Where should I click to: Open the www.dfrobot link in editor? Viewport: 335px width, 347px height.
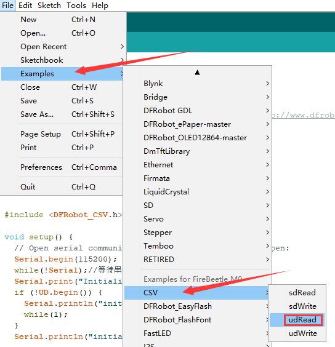(304, 115)
